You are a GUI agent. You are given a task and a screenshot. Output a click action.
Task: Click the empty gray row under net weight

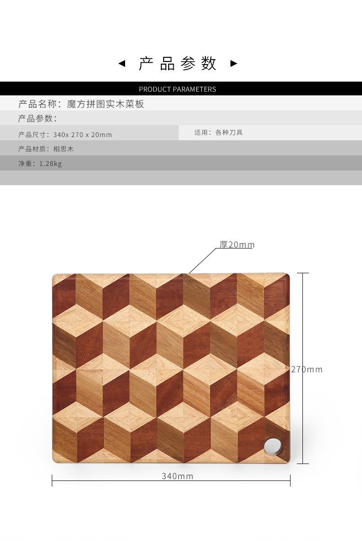tap(181, 178)
